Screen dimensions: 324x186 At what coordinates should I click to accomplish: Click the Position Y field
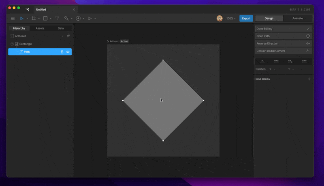coord(297,69)
